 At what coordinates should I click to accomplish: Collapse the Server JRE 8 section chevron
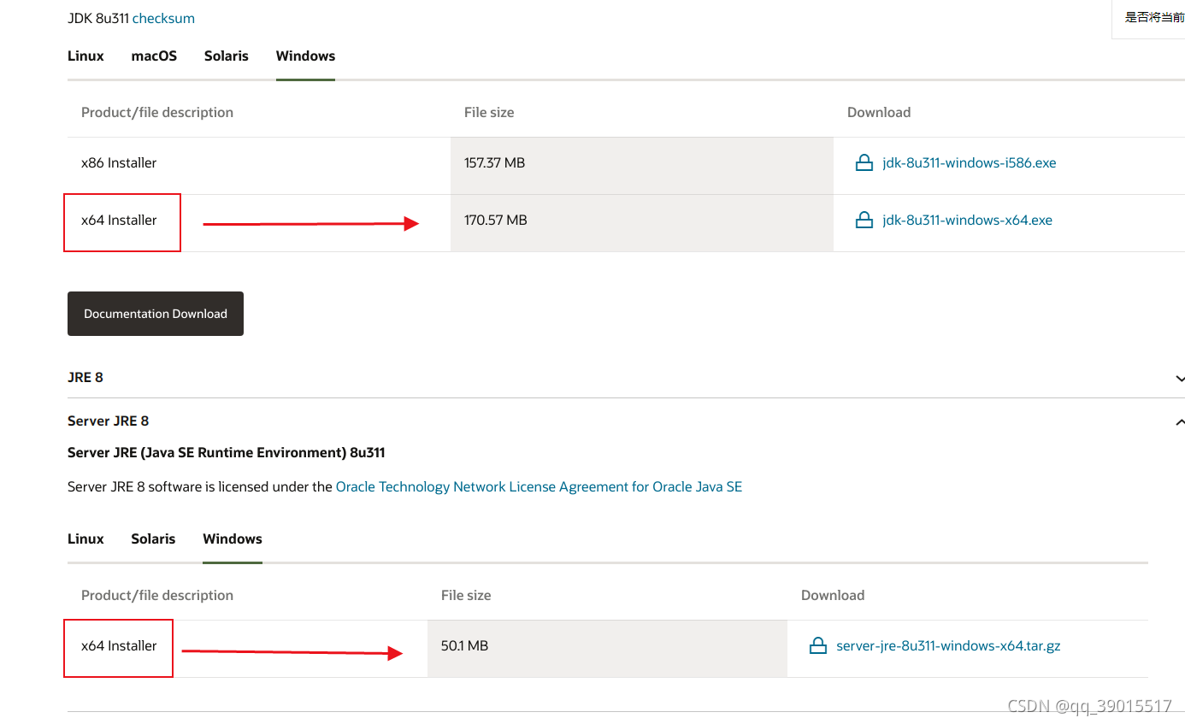1180,421
